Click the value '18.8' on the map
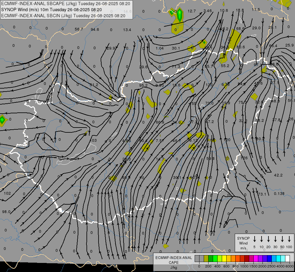The width and height of the screenshot is (295, 272). tap(240, 10)
